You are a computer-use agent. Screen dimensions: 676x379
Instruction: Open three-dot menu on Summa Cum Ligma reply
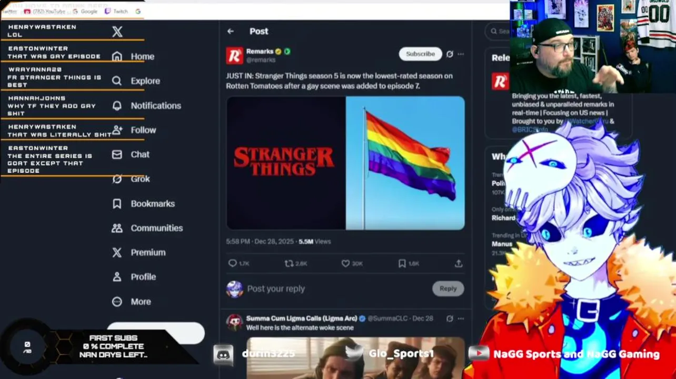pos(461,318)
